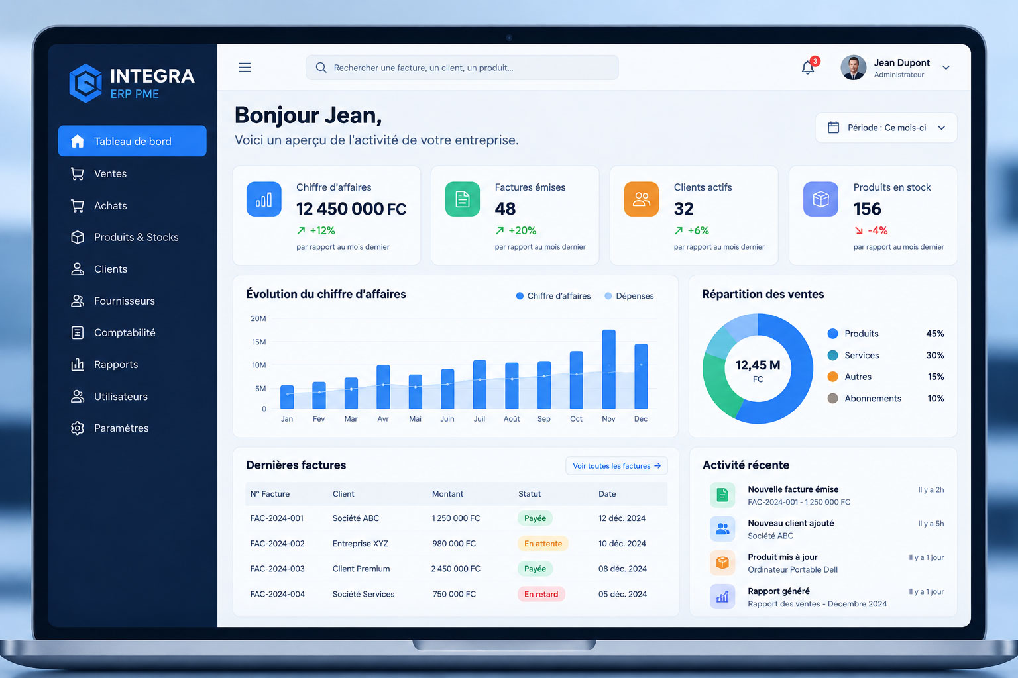Open the hamburger menu icon
The width and height of the screenshot is (1018, 678).
[x=245, y=68]
